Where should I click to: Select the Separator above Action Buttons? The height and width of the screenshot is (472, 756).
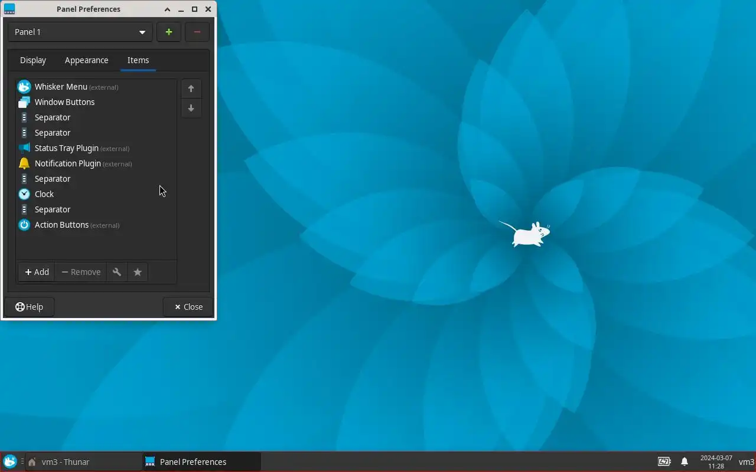96,209
